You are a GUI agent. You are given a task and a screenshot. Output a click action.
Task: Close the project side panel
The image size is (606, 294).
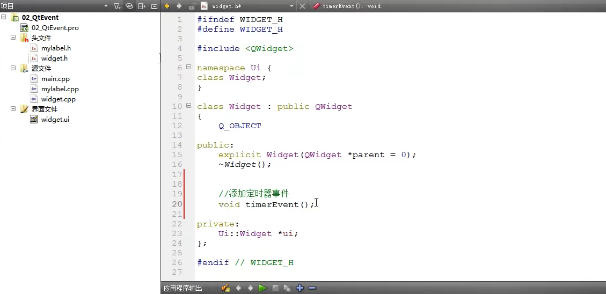[x=154, y=6]
